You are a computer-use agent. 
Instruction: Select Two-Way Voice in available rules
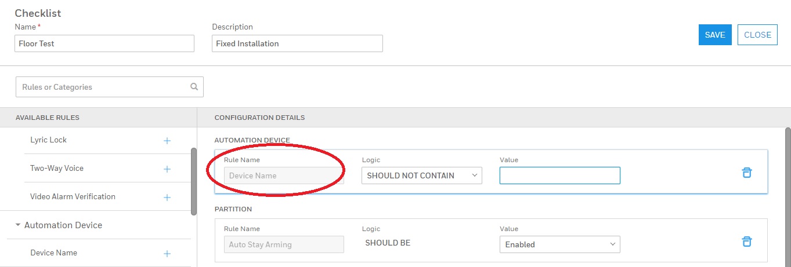tap(57, 169)
